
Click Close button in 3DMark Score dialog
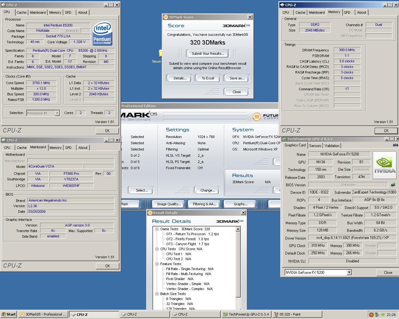click(x=237, y=92)
